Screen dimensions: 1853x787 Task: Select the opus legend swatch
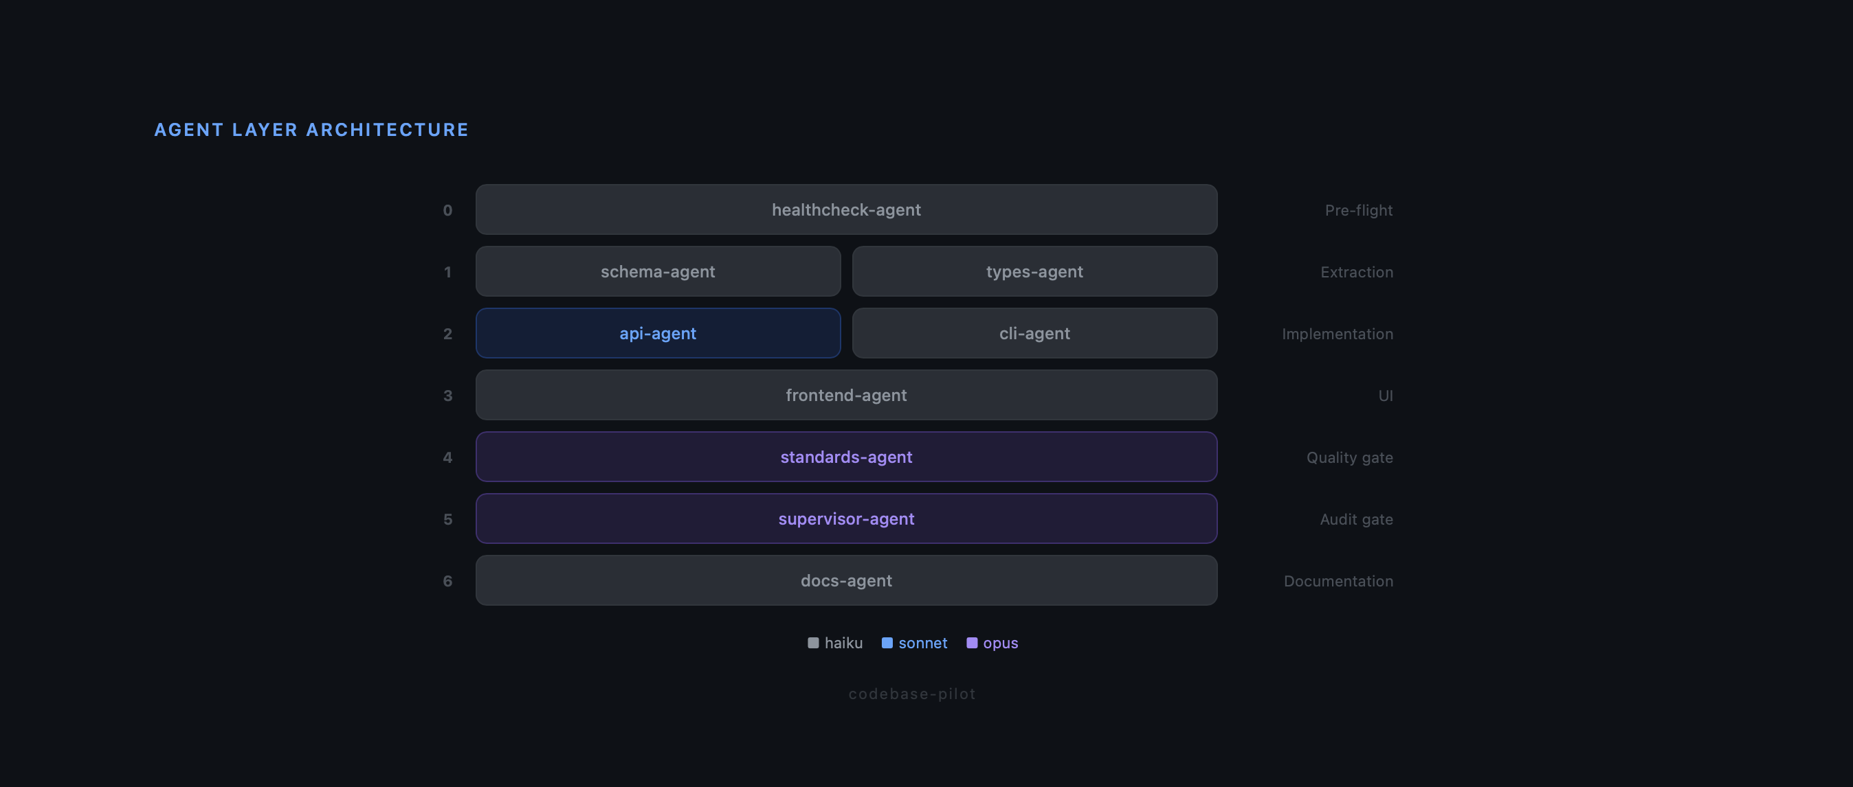click(x=972, y=643)
